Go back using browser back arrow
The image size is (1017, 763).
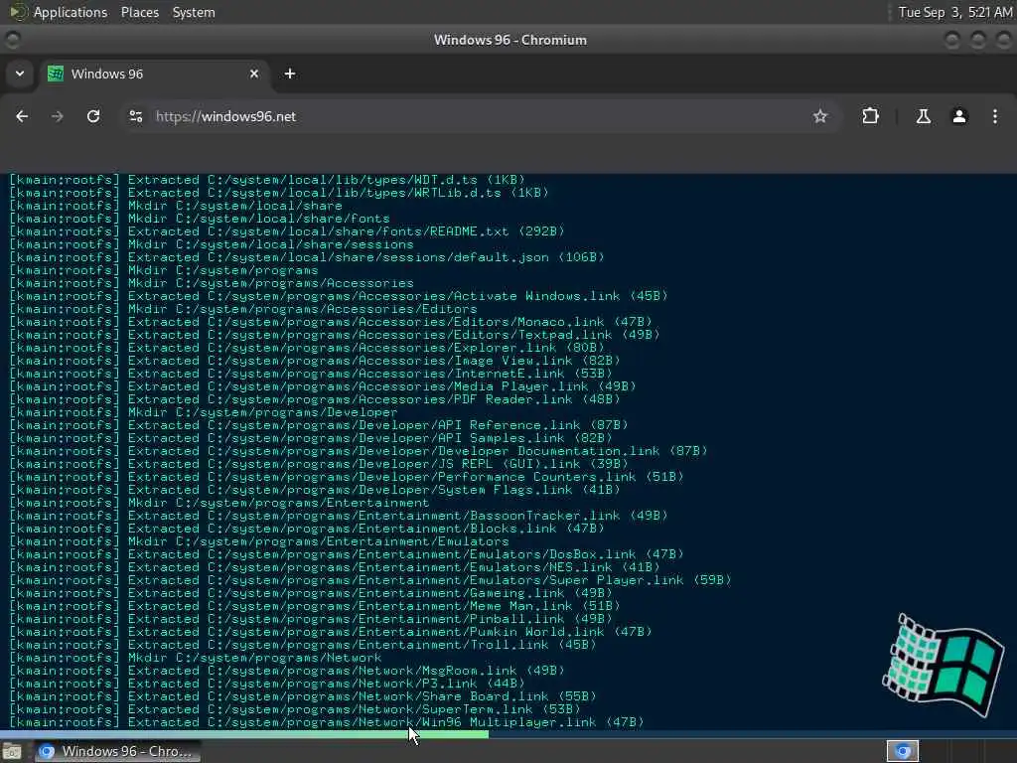[22, 116]
